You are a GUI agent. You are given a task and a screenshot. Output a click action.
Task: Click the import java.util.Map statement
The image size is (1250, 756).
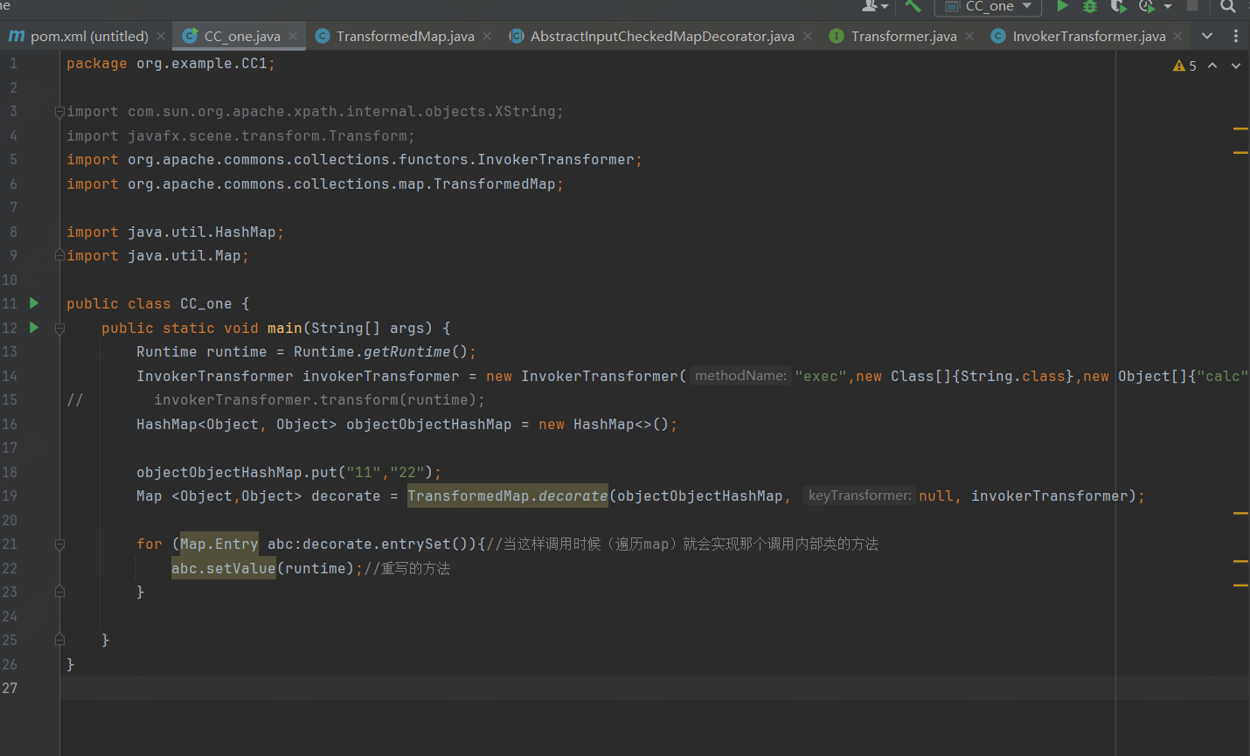pos(157,255)
